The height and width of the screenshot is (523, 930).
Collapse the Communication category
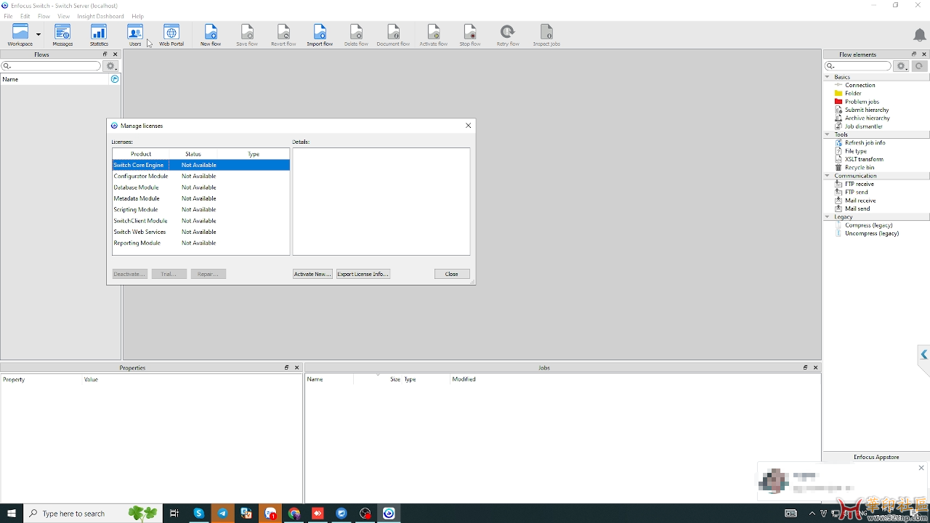828,176
